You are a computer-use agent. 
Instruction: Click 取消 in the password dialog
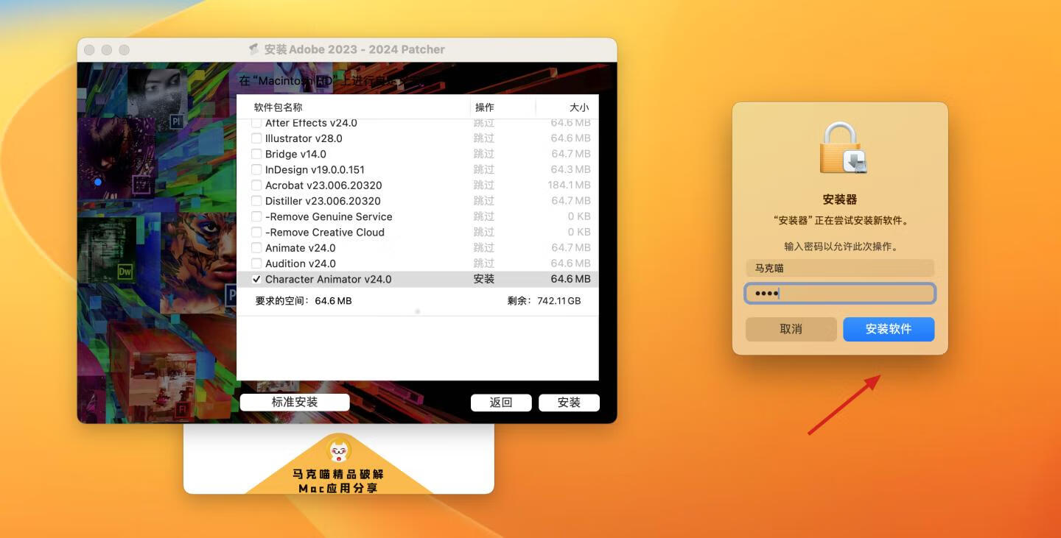tap(791, 329)
